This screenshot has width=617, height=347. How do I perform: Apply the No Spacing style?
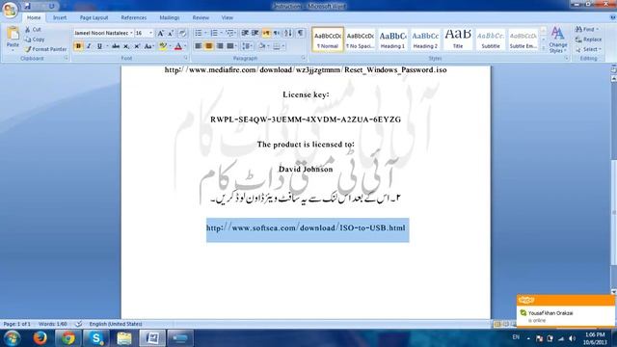[x=360, y=40]
